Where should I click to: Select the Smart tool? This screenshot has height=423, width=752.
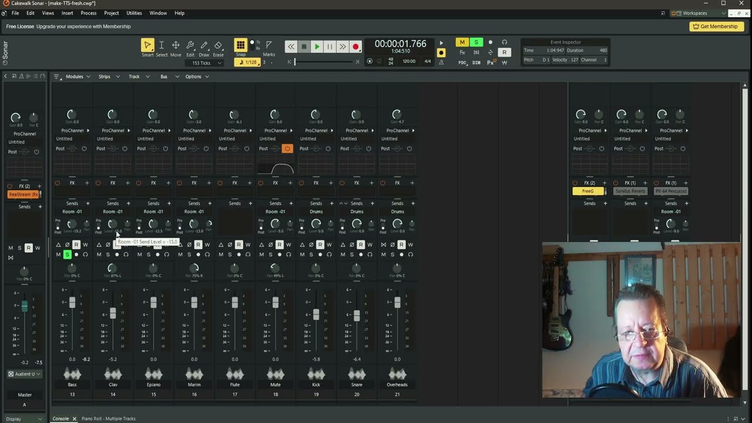point(147,45)
